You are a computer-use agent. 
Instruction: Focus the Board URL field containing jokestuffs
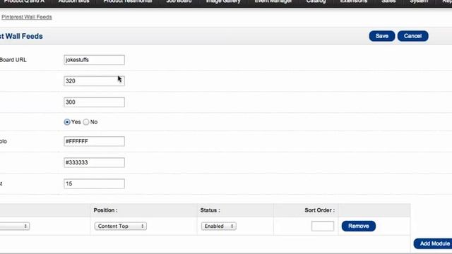94,60
